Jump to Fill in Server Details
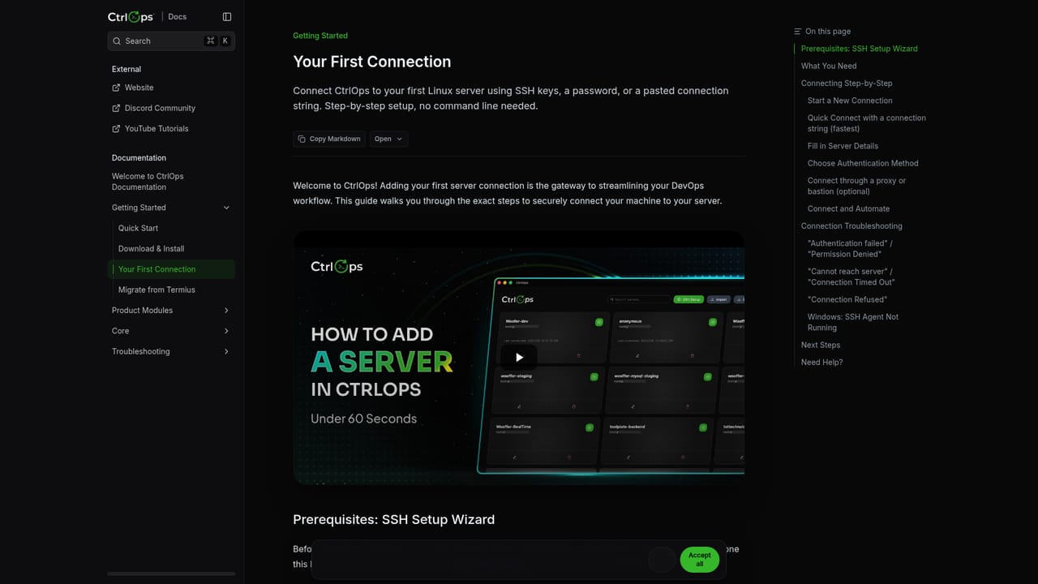The height and width of the screenshot is (584, 1038). click(x=843, y=146)
